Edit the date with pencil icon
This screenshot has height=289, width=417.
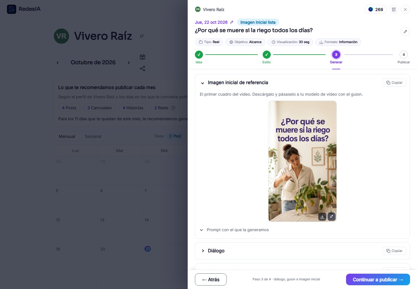pyautogui.click(x=232, y=22)
